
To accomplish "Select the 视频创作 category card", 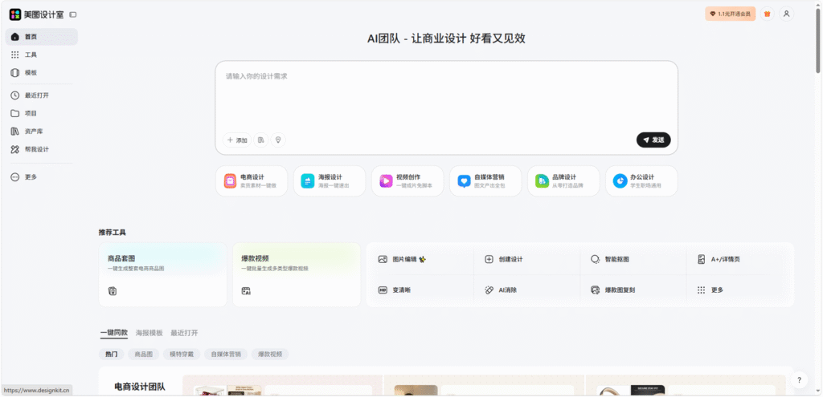I will (x=407, y=181).
